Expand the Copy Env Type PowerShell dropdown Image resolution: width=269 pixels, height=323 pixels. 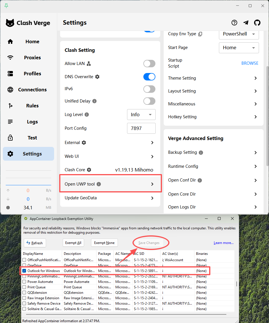(239, 34)
